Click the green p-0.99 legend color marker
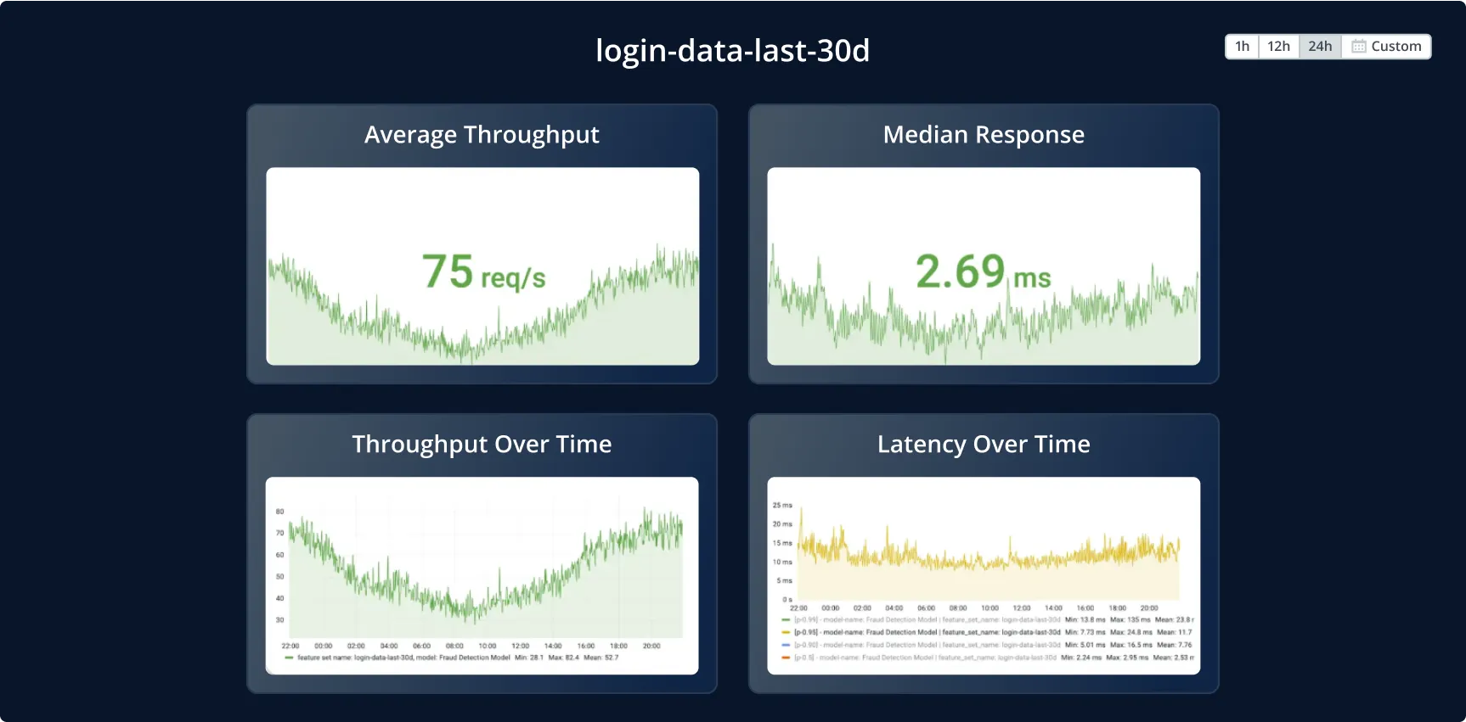 coord(787,620)
